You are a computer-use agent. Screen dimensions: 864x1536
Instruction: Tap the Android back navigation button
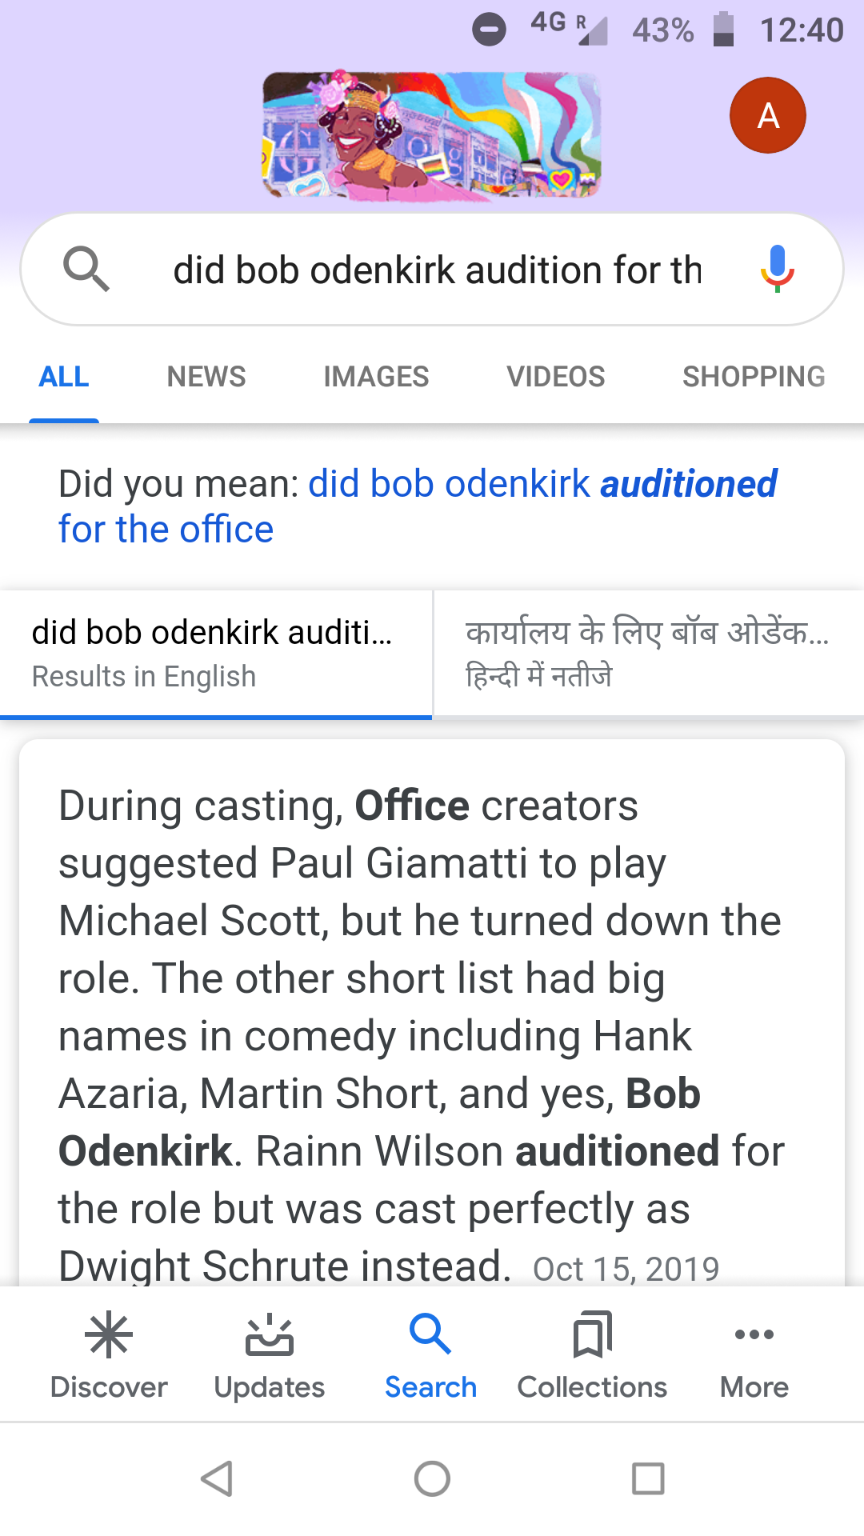(217, 1478)
